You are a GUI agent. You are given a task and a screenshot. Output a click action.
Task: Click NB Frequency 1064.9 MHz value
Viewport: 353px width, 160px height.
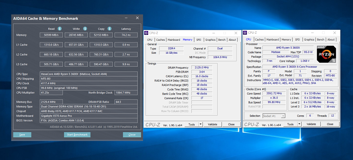[x=220, y=57]
